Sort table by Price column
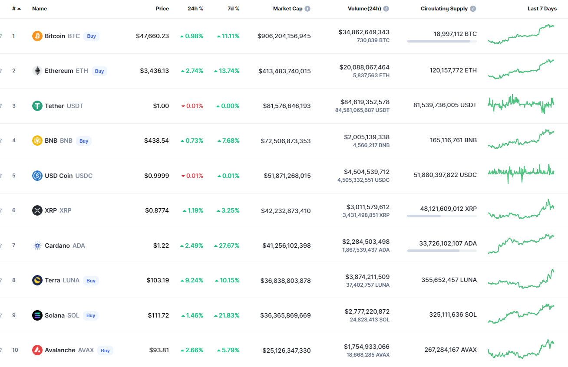This screenshot has width=568, height=367. 162,9
